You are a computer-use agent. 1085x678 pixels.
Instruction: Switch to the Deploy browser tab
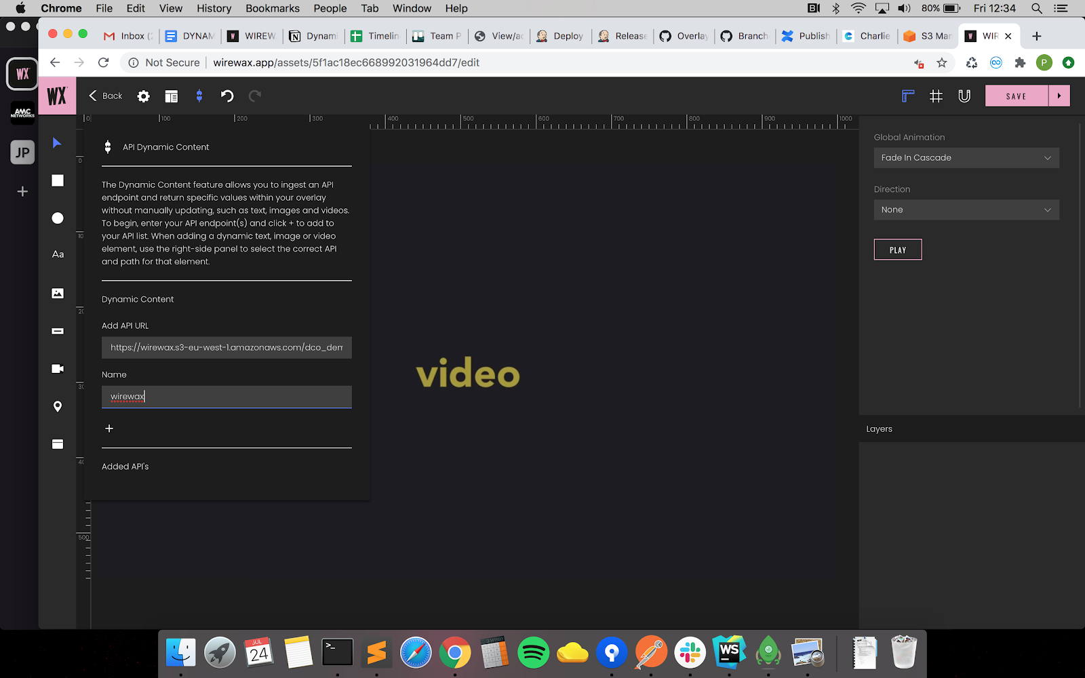coord(560,36)
